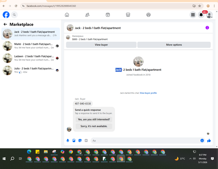This screenshot has height=169, width=218.
Task: Click '$800 - 2 beds 1 bath Flat/apartment' listing text
Action: click(x=90, y=39)
